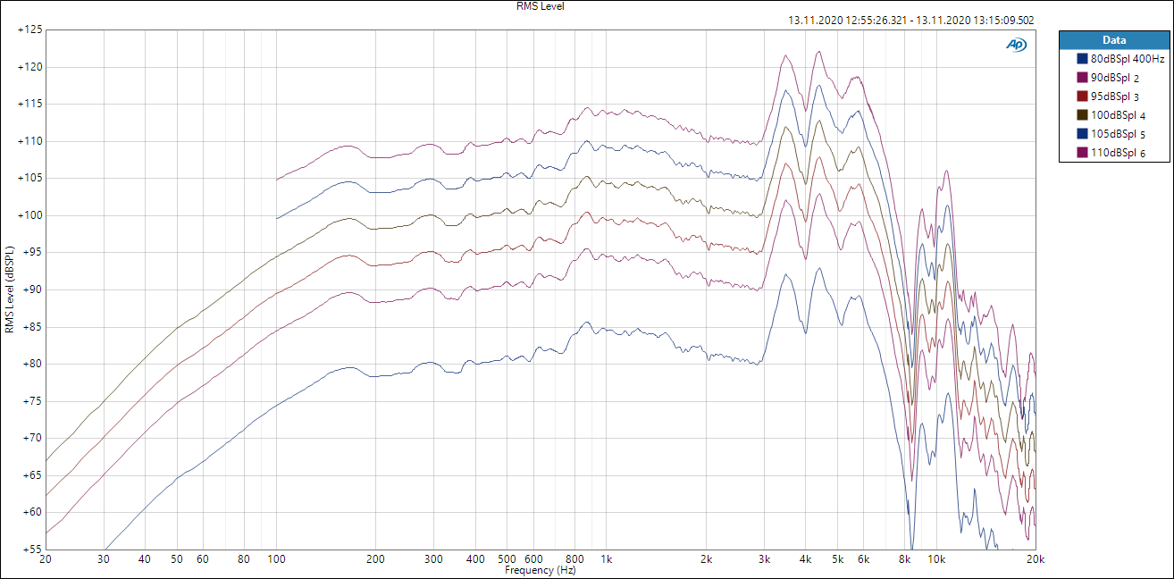Click the AP logo icon in graph corner
The width and height of the screenshot is (1174, 579).
pos(1016,44)
